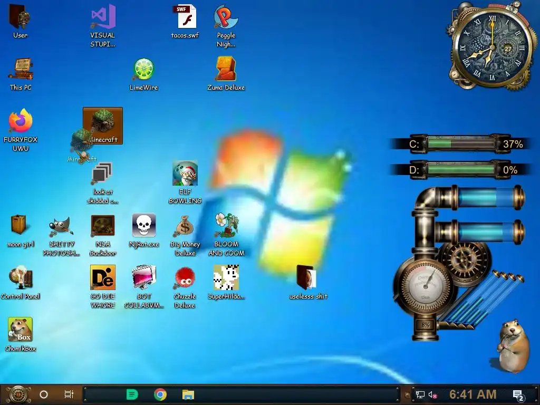Launch ELF BOWLING game
Viewport: 540px width, 405px height.
185,182
